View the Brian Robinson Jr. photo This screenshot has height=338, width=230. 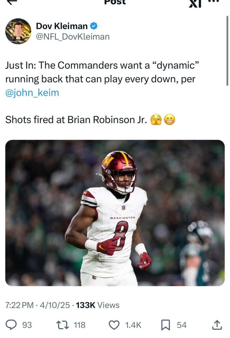click(115, 213)
